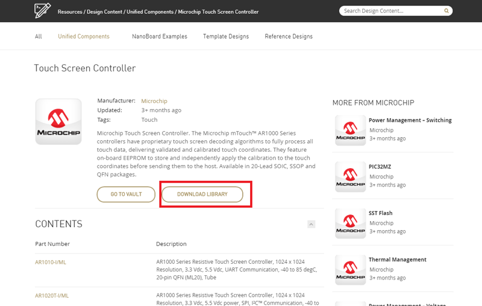Open the Reference Designs tab
Viewport: 482px width, 306px height.
click(289, 37)
